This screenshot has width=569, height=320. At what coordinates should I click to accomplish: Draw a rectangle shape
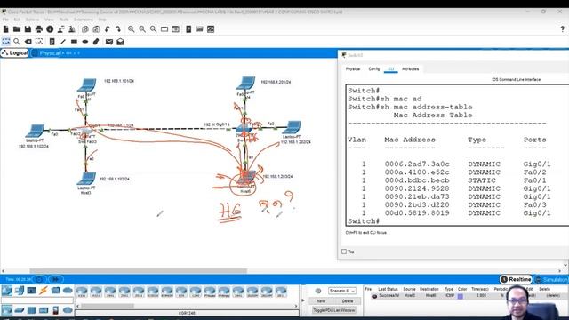(x=74, y=42)
